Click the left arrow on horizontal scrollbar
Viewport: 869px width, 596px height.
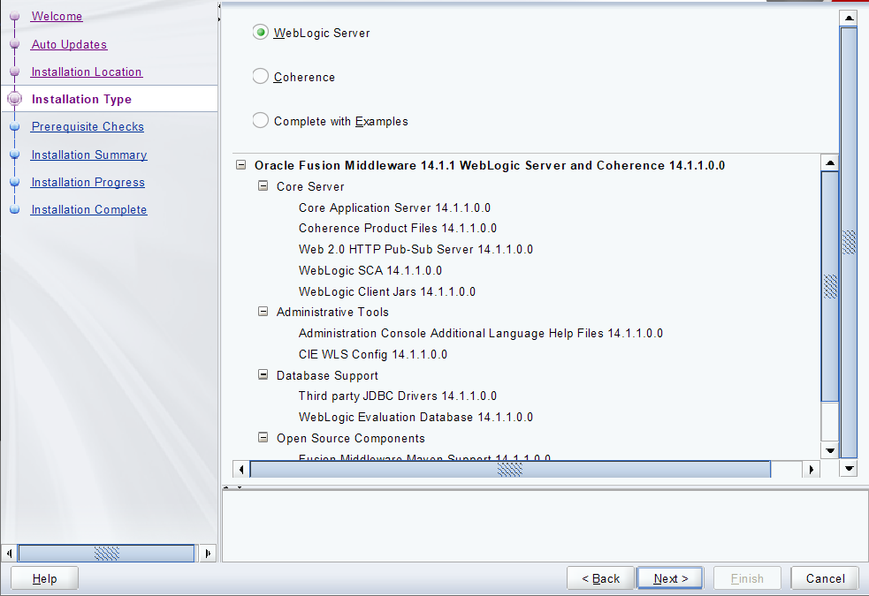(x=240, y=469)
